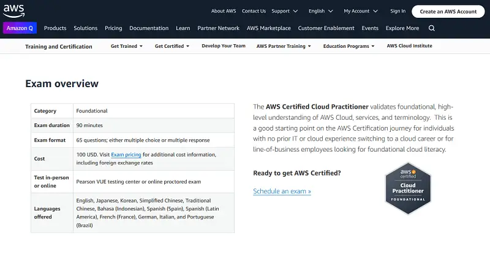Expand the English language dropdown
The image size is (490, 262).
[x=320, y=11]
